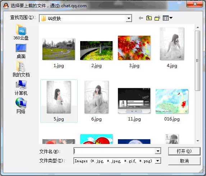This screenshot has width=206, height=176.
Task: Select thumbnail 1.jpg park landscape
Action: coord(59,49)
